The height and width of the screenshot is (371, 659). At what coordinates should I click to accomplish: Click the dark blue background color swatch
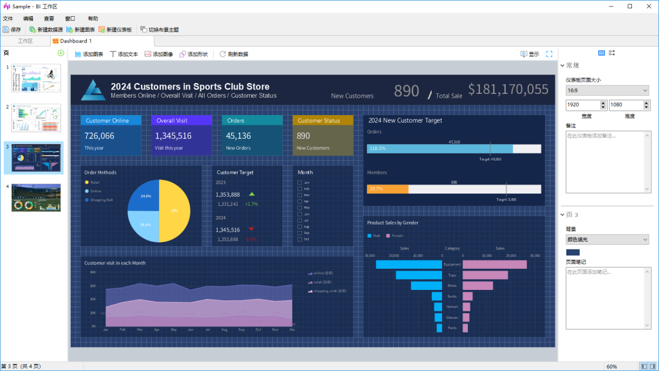573,251
